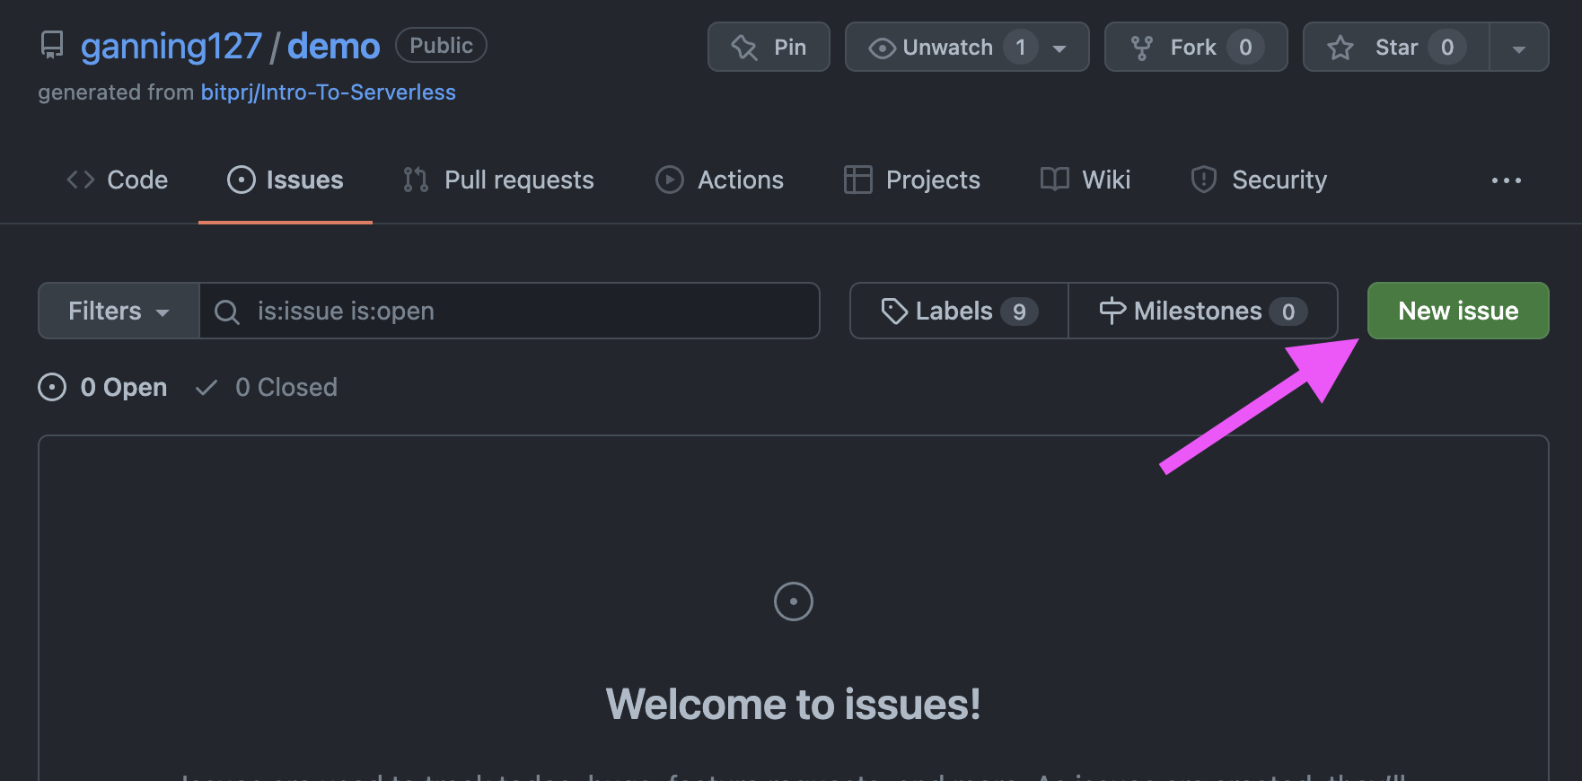Expand the star lists dropdown arrow
This screenshot has height=781, width=1582.
click(1519, 48)
